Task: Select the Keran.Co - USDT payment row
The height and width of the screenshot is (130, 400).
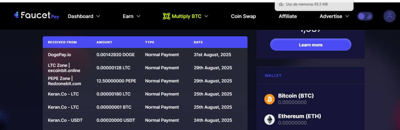Action: pos(145,120)
